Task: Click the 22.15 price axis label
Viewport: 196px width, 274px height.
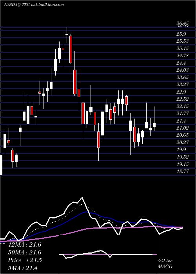Action: pyautogui.click(x=183, y=106)
